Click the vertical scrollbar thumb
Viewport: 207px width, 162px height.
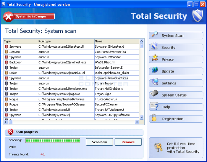(x=142, y=46)
